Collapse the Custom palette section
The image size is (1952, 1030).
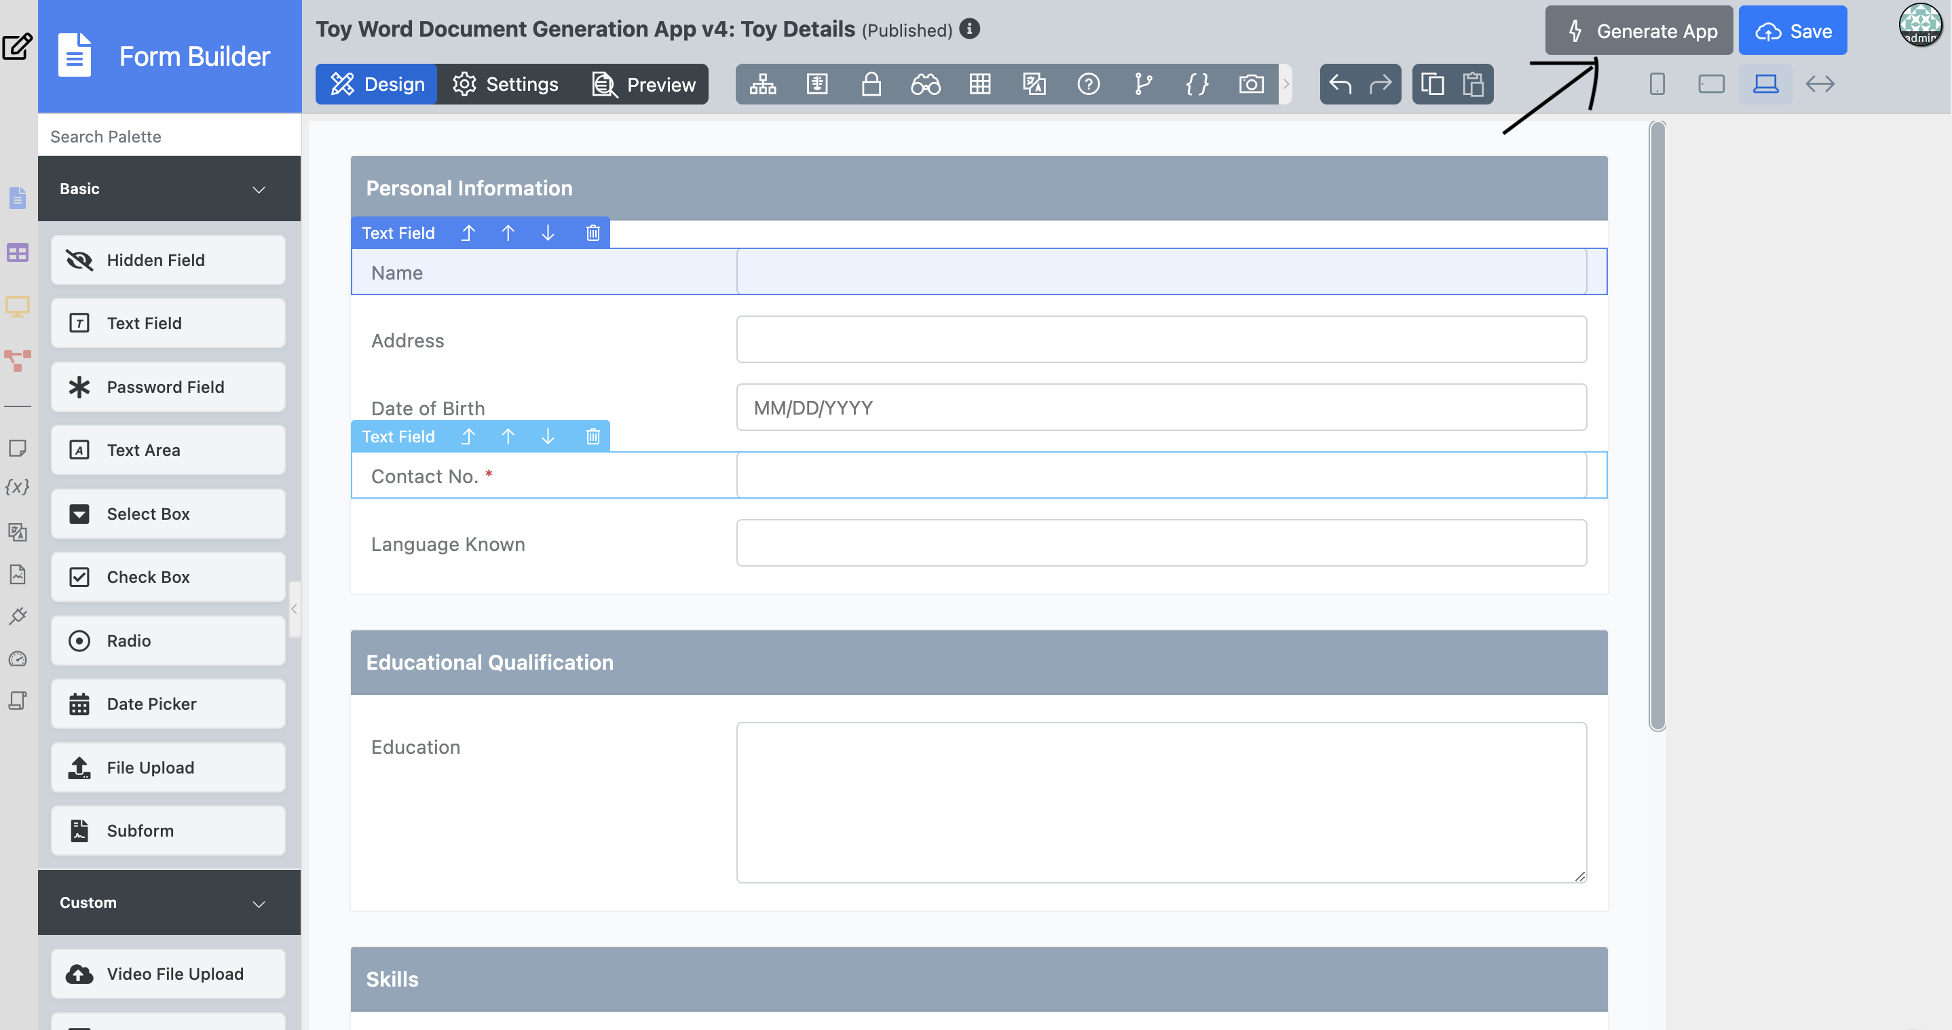pos(259,904)
